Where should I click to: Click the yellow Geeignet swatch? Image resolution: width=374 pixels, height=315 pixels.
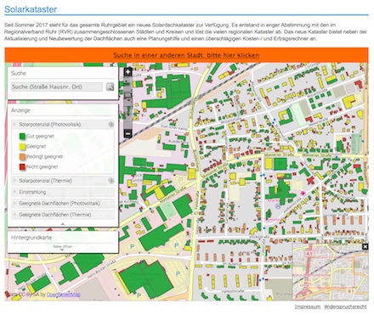(x=22, y=146)
